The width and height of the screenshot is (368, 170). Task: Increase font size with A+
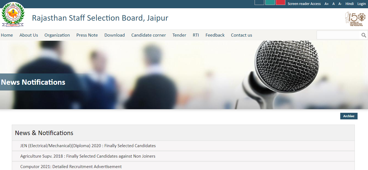coord(327,4)
